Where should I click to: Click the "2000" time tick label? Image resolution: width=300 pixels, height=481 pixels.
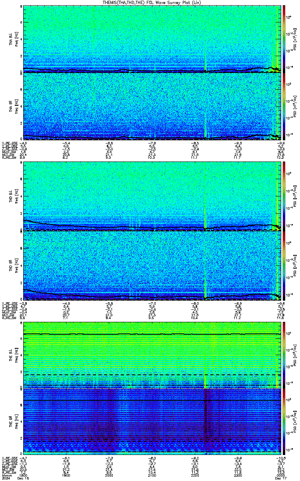click(109, 475)
